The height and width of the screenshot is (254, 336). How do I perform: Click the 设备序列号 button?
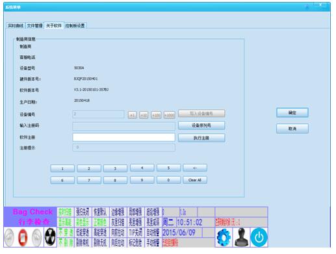click(x=201, y=125)
